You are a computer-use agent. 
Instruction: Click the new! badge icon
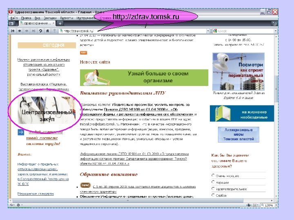tap(85, 185)
